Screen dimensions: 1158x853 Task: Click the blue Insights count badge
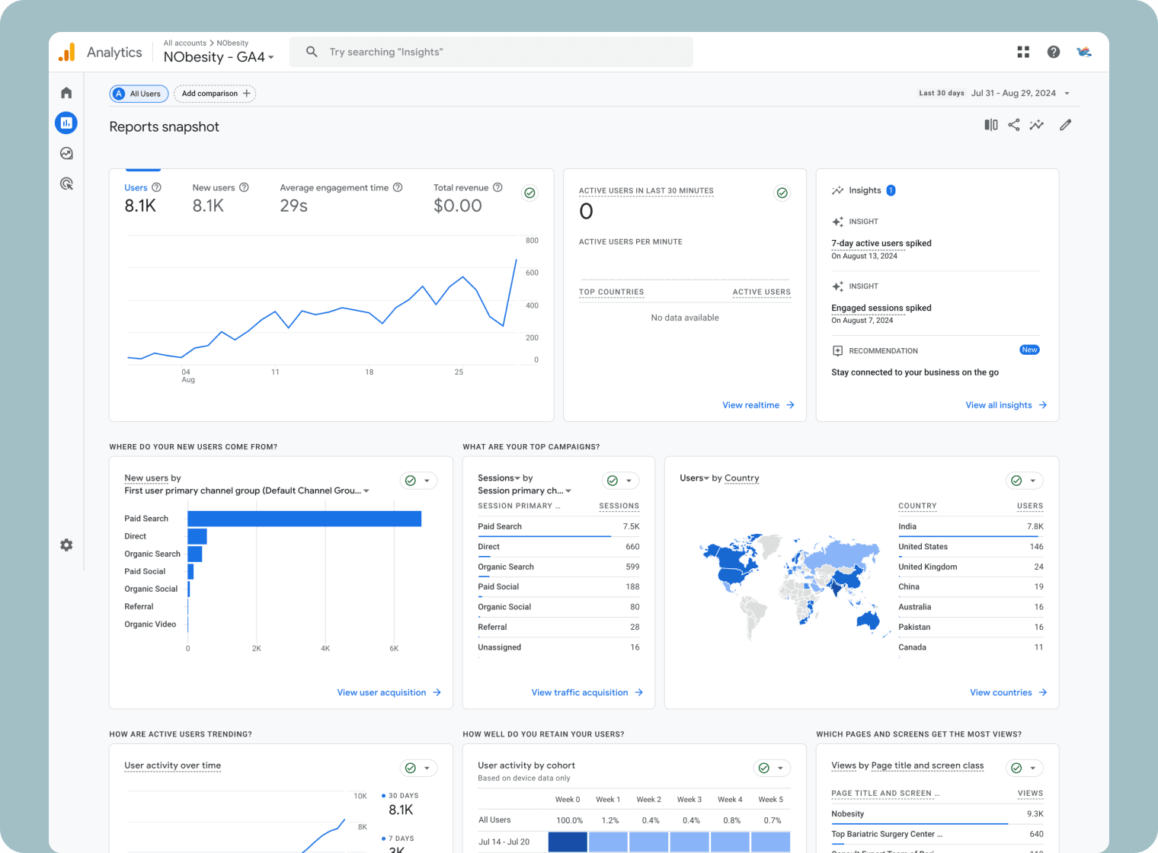coord(891,190)
